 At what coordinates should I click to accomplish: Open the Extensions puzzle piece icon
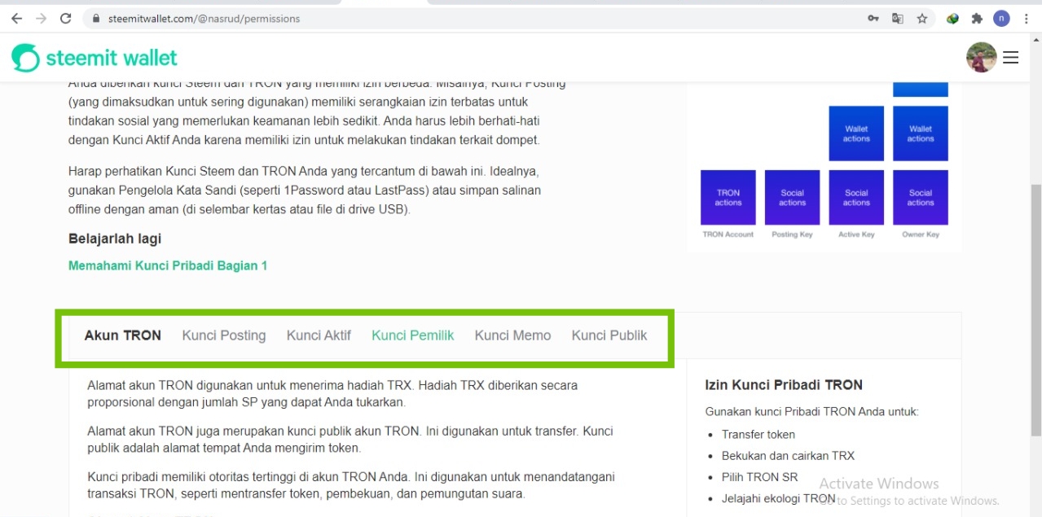tap(977, 19)
